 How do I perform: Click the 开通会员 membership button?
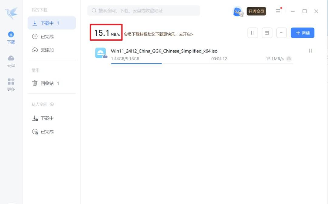point(256,12)
